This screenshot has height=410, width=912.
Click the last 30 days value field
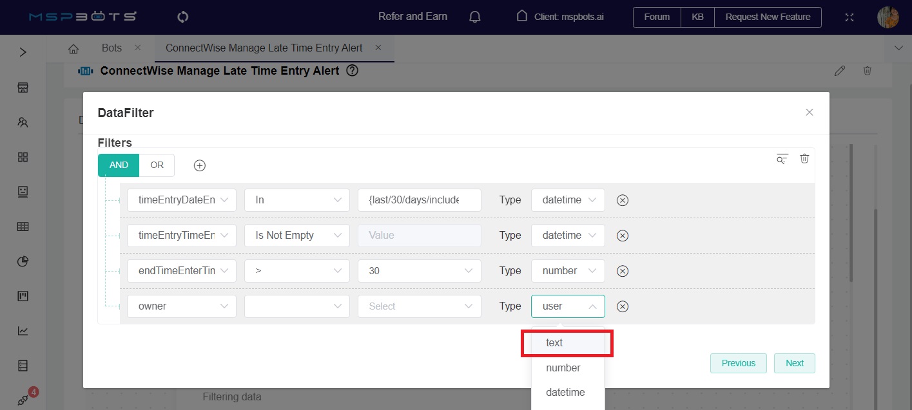(419, 200)
